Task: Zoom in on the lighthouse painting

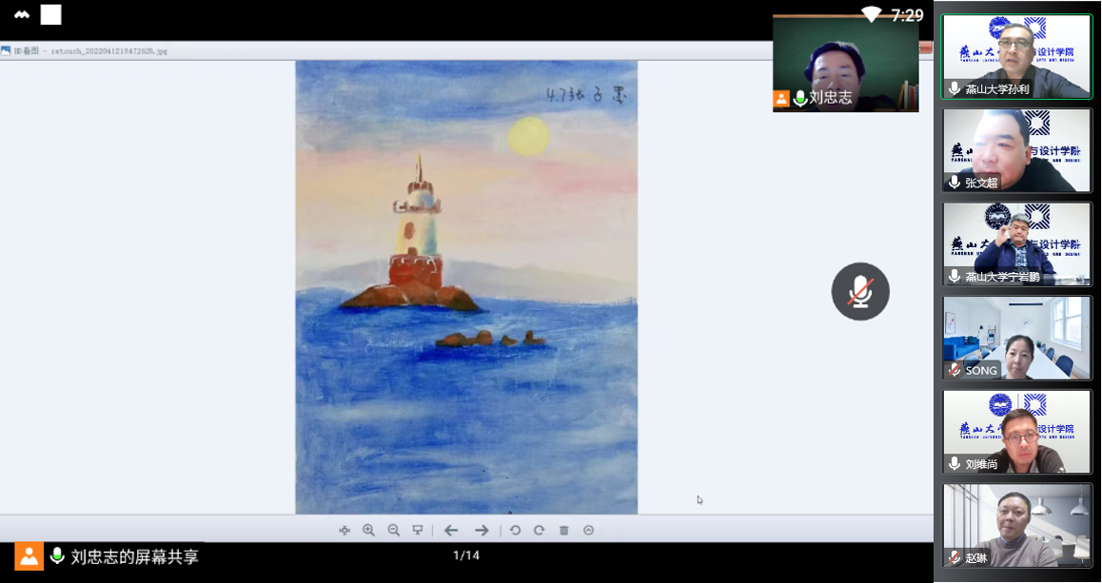Action: tap(368, 531)
